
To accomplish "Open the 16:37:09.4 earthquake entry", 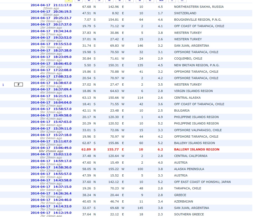I will (x=51, y=90).
